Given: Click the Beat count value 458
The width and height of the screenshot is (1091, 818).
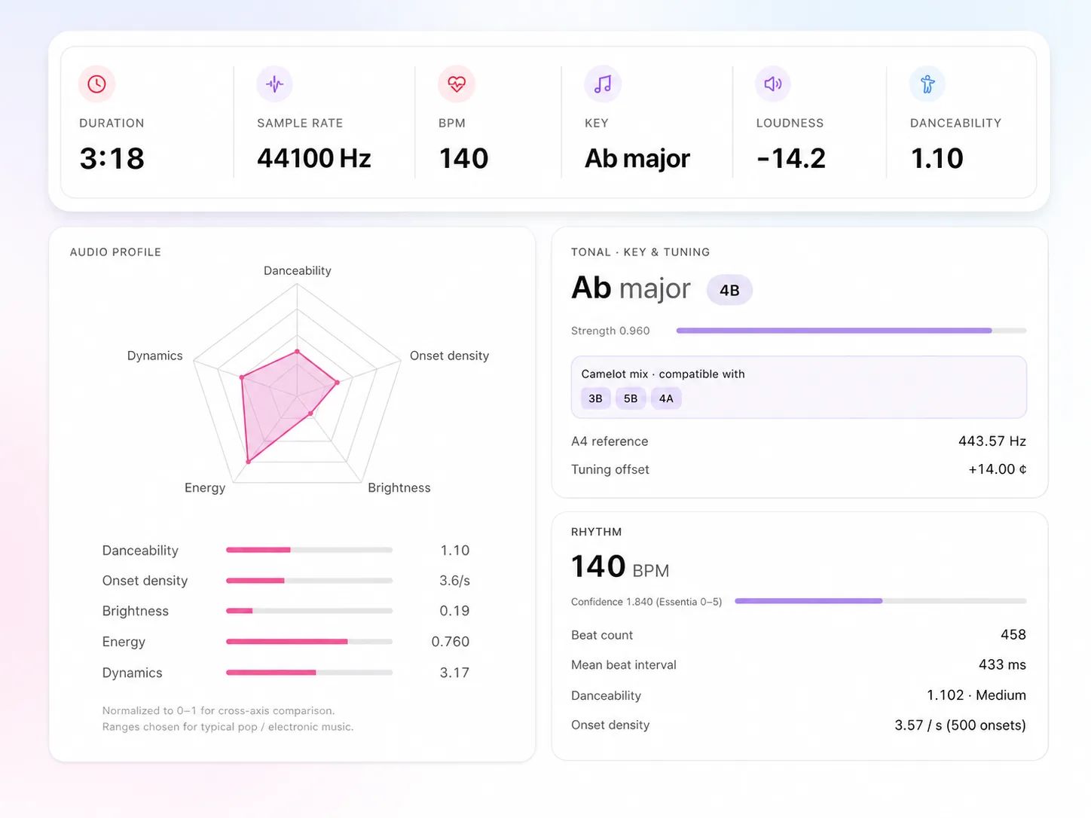Looking at the screenshot, I should click(1013, 635).
